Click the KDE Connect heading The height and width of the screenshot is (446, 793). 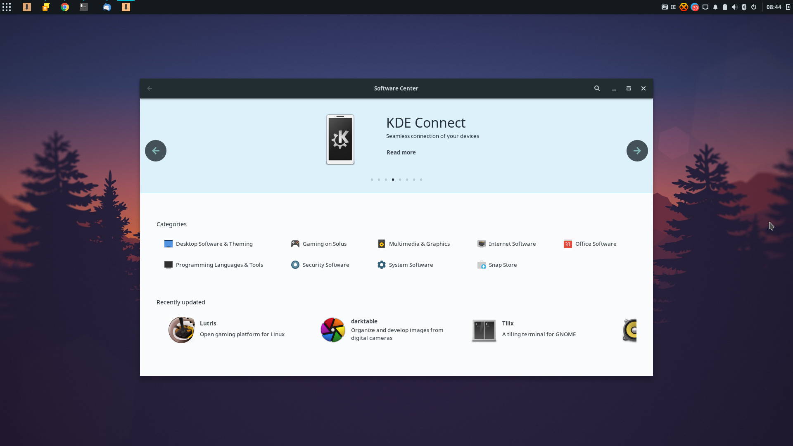point(426,123)
